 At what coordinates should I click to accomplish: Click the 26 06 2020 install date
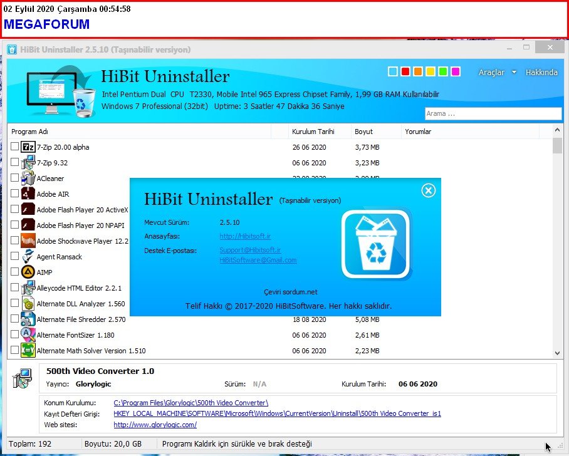tap(309, 147)
